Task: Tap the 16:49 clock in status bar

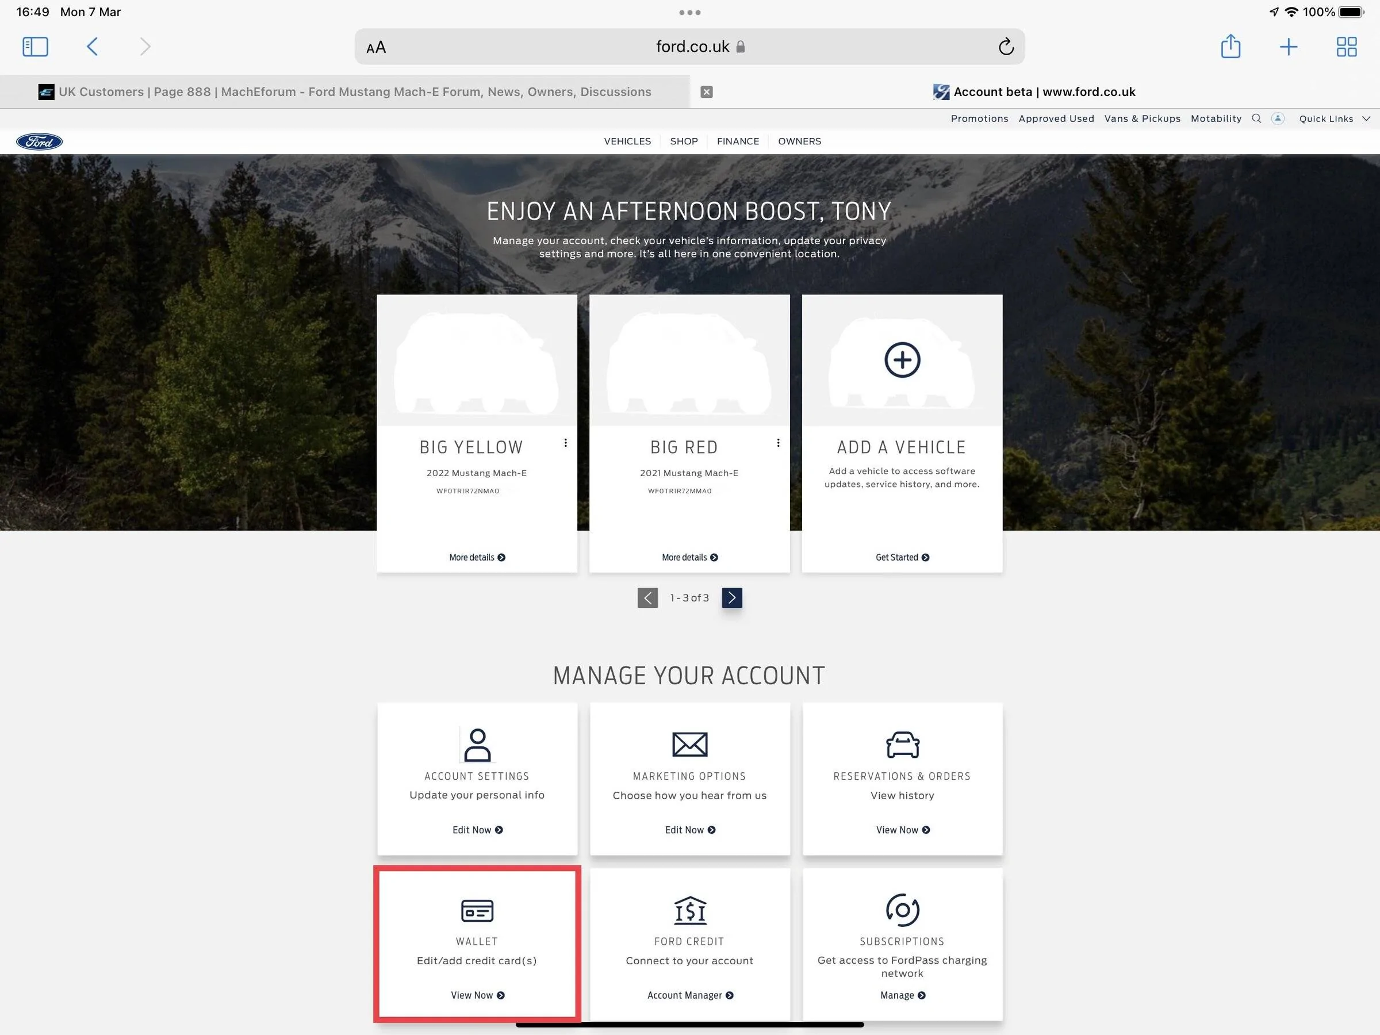Action: (x=32, y=12)
